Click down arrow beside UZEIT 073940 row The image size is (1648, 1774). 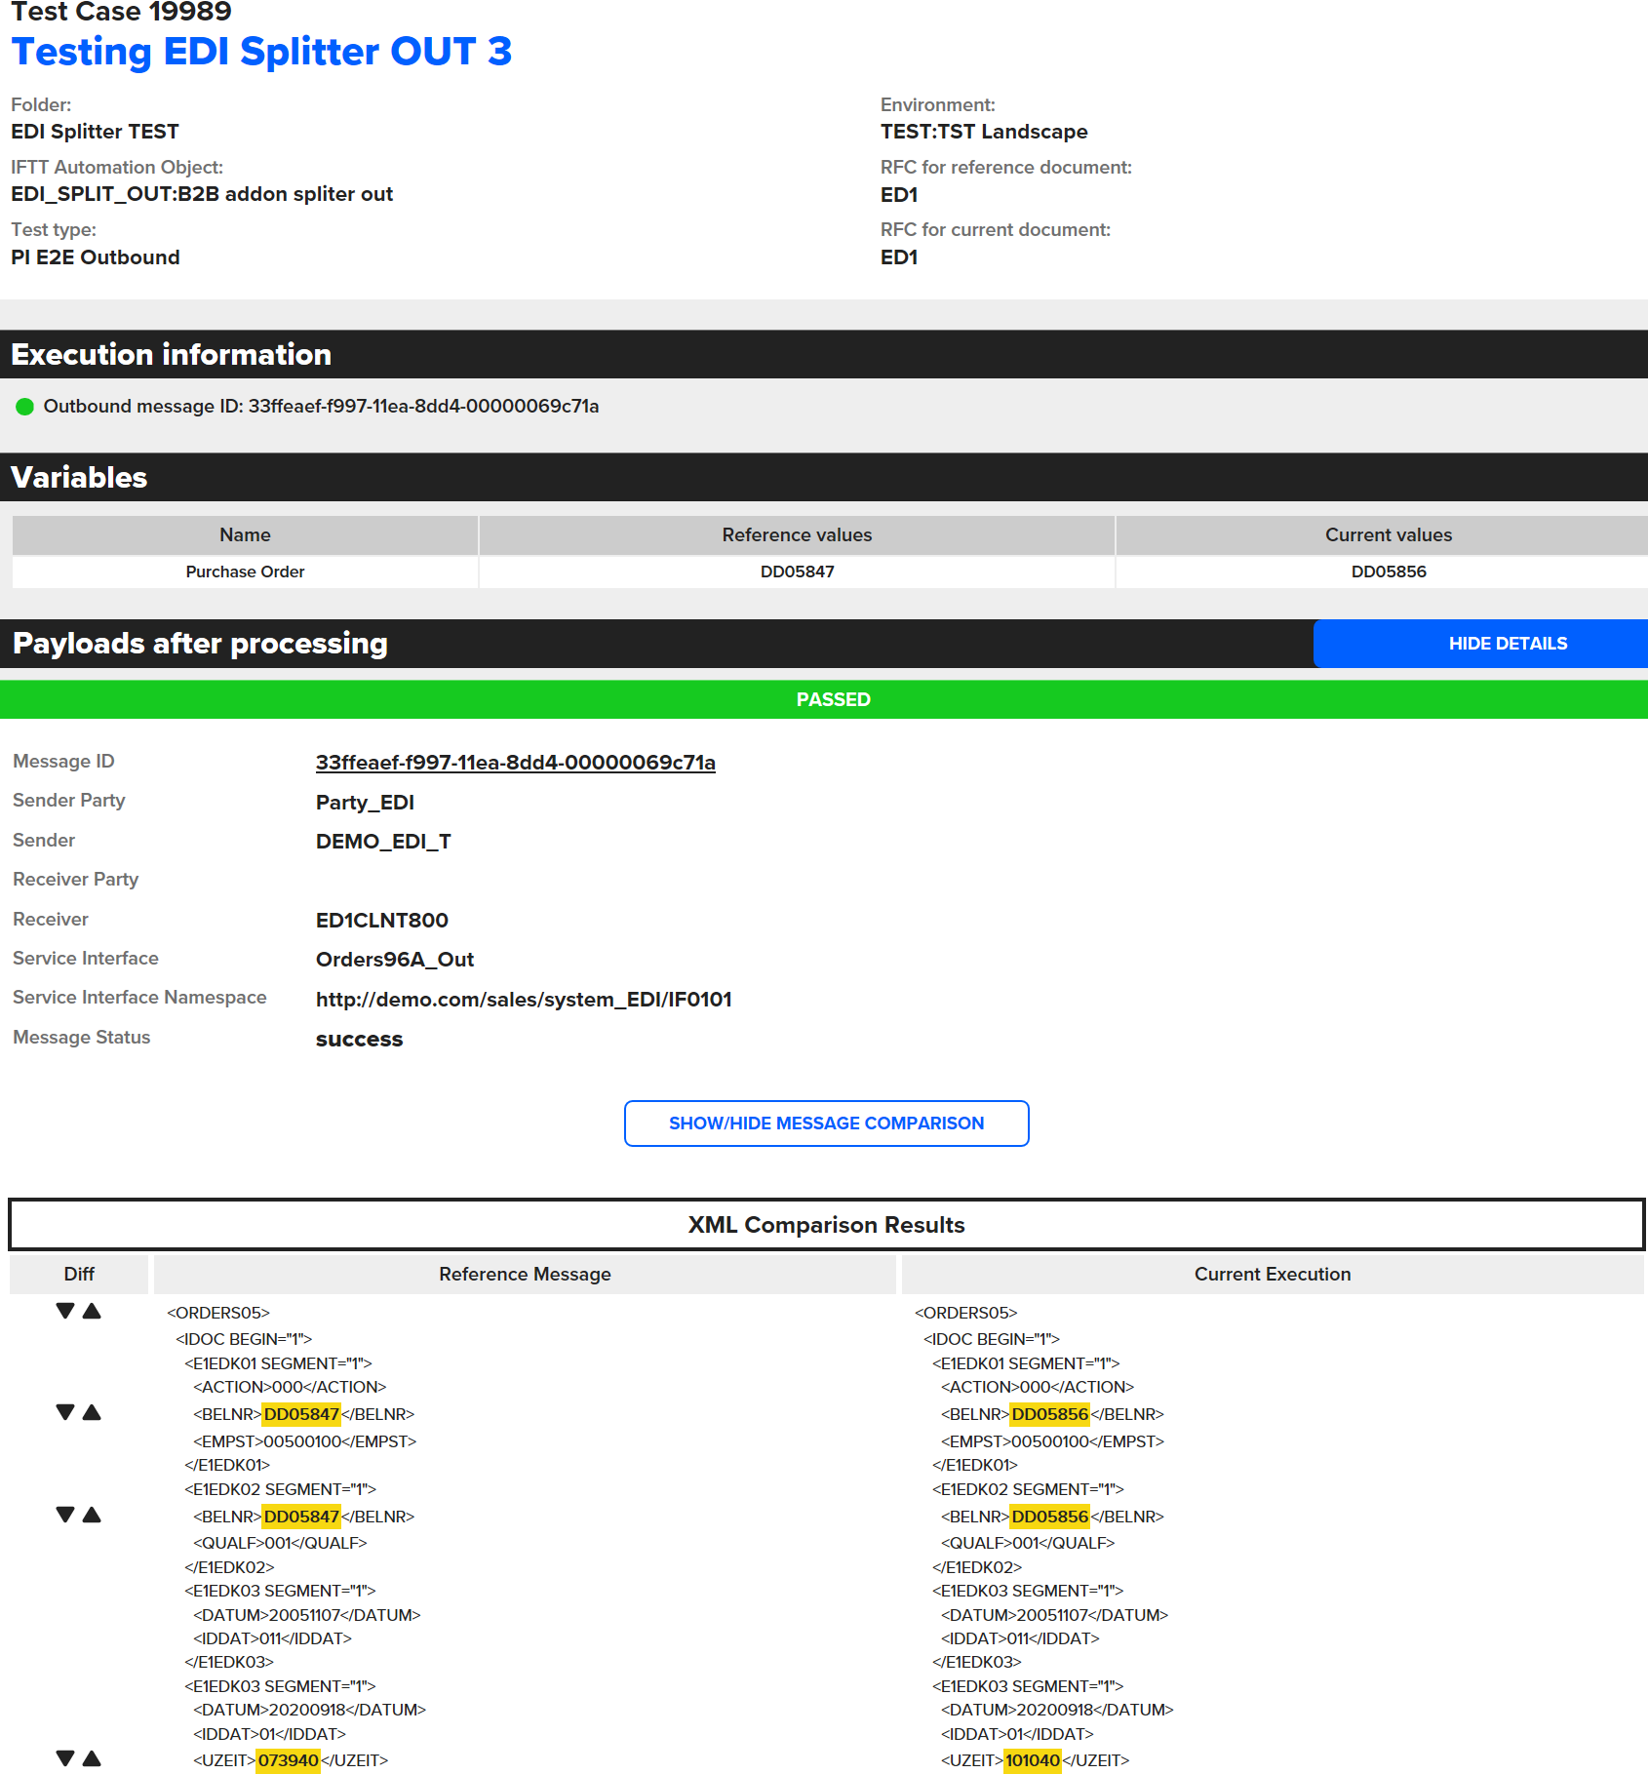pyautogui.click(x=65, y=1758)
